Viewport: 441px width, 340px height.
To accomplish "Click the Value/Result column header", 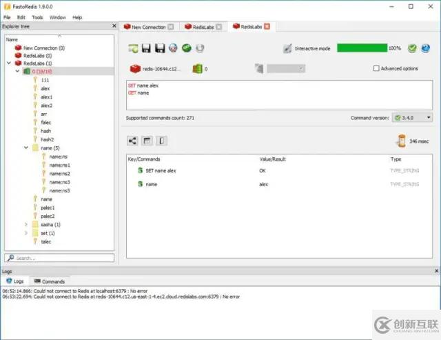I will pos(273,159).
